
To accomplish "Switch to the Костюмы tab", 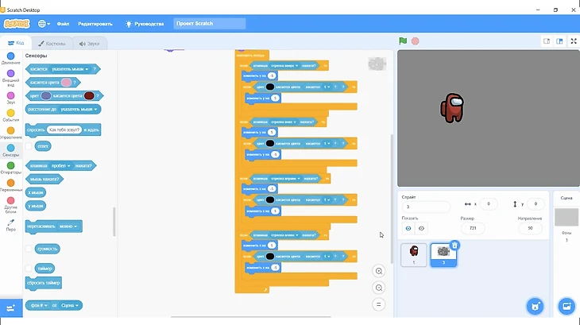I will click(52, 43).
